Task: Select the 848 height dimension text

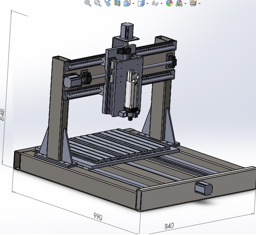Action: (x=3, y=114)
